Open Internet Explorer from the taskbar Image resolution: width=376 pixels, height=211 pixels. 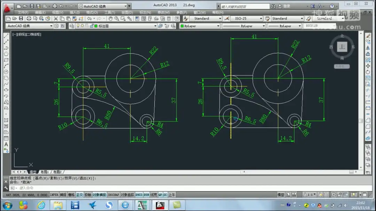click(41, 205)
